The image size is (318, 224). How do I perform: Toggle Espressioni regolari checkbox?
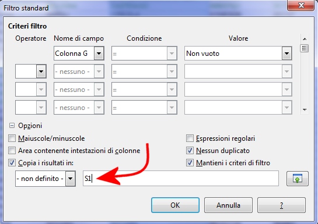[x=190, y=138]
